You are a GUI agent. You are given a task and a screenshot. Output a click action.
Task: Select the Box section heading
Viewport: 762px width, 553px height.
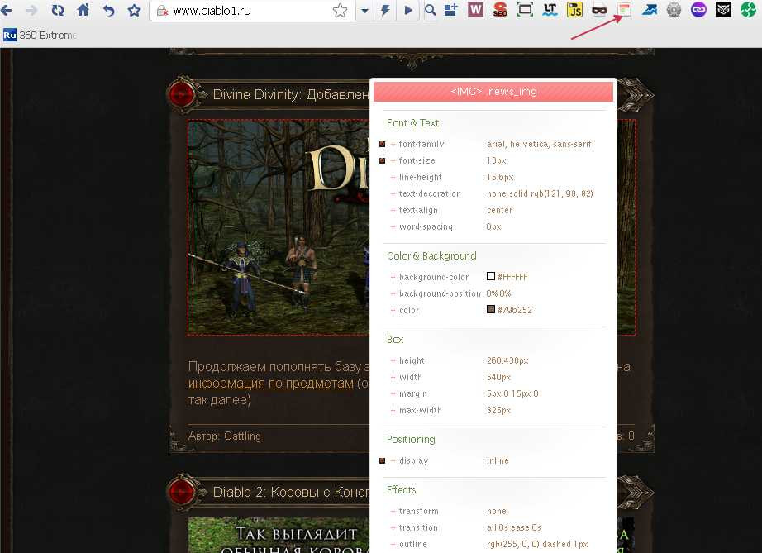[395, 340]
